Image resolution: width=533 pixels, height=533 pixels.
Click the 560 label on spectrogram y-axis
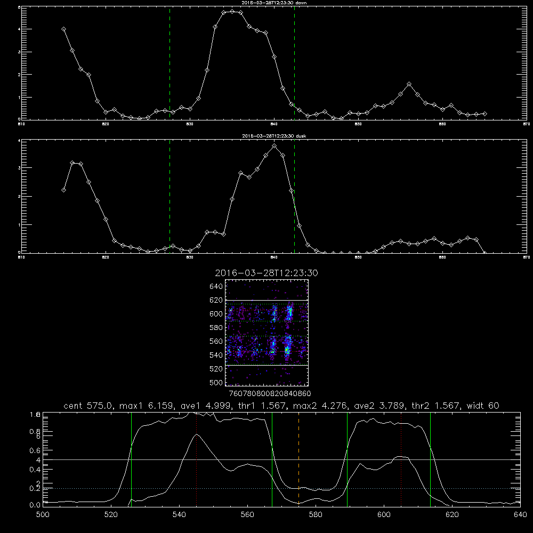(x=216, y=341)
